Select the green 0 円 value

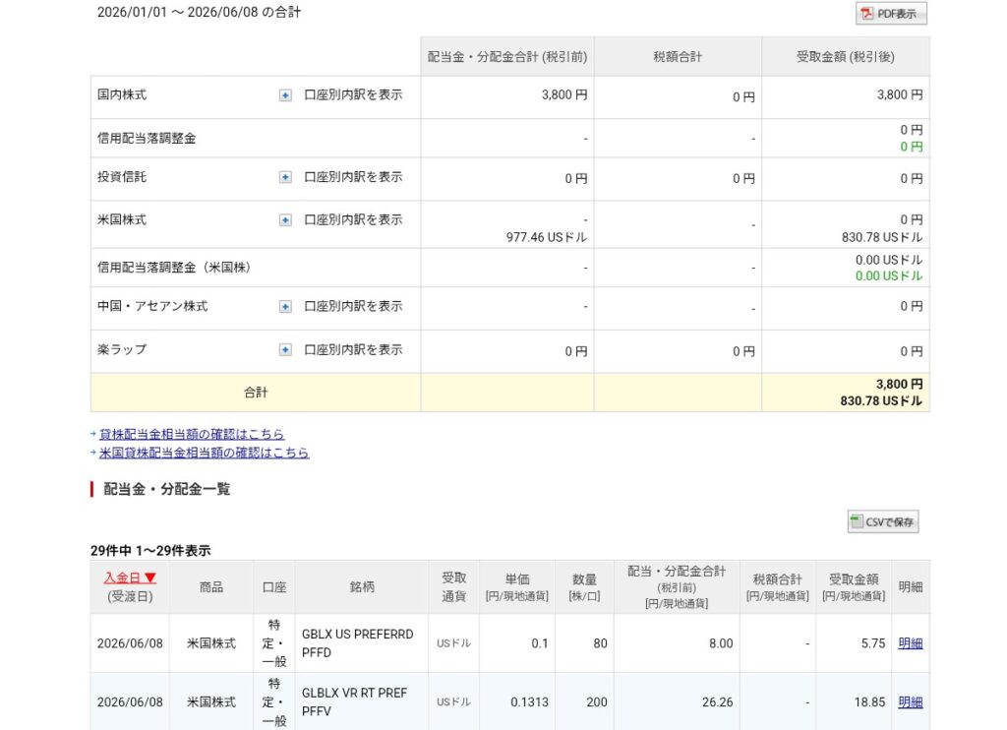912,148
